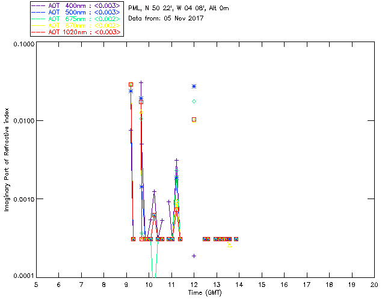Click the x-axis tick label 11
Screen dimensions: 385x308
click(x=171, y=285)
